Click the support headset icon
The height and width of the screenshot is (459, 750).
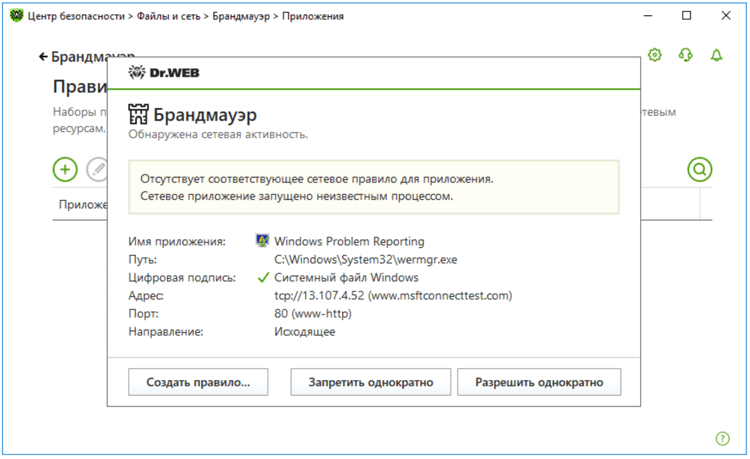[x=685, y=55]
